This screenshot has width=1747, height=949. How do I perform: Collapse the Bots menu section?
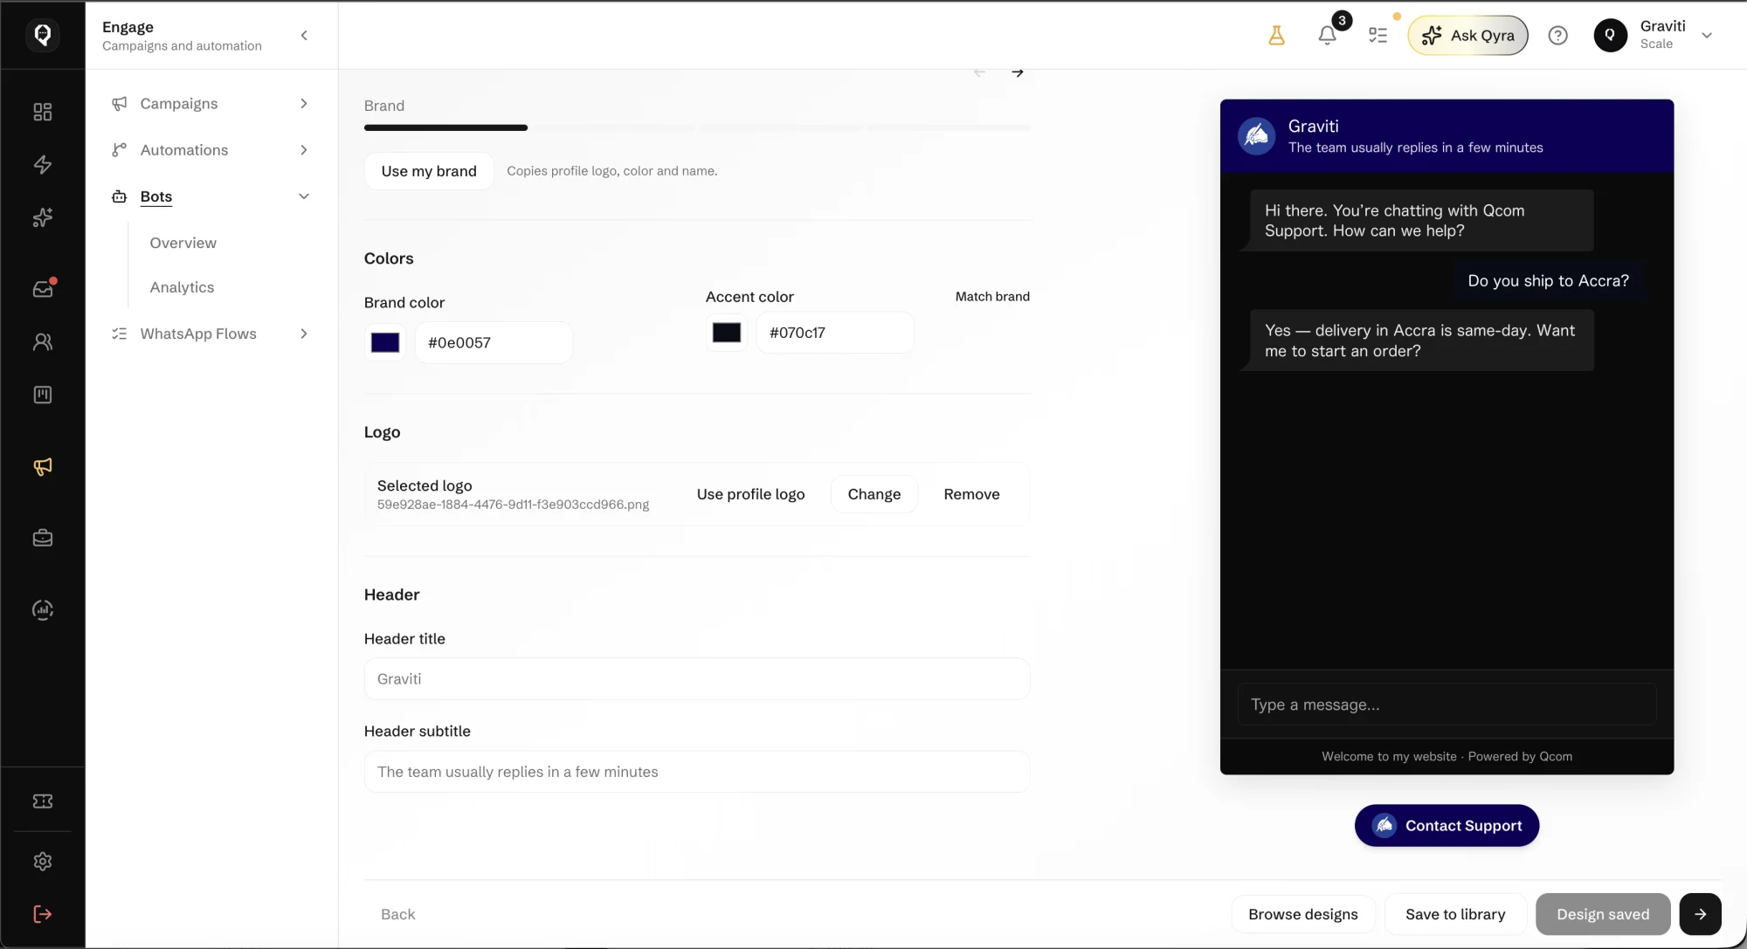[x=211, y=196]
